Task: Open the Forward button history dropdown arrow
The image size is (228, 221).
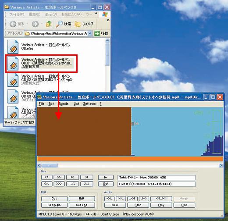Action: [x=42, y=24]
